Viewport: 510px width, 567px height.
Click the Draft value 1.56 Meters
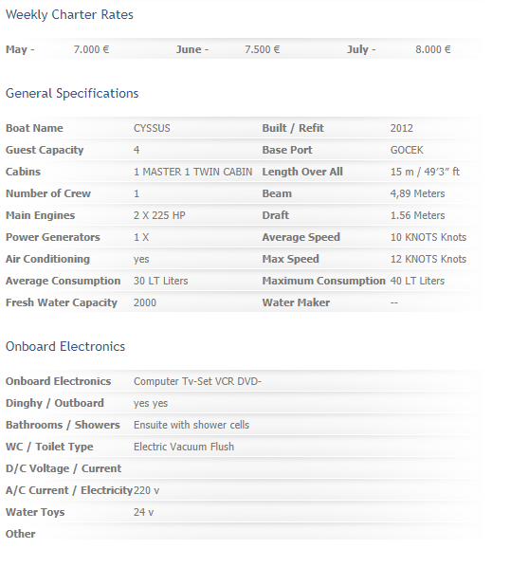coord(417,215)
